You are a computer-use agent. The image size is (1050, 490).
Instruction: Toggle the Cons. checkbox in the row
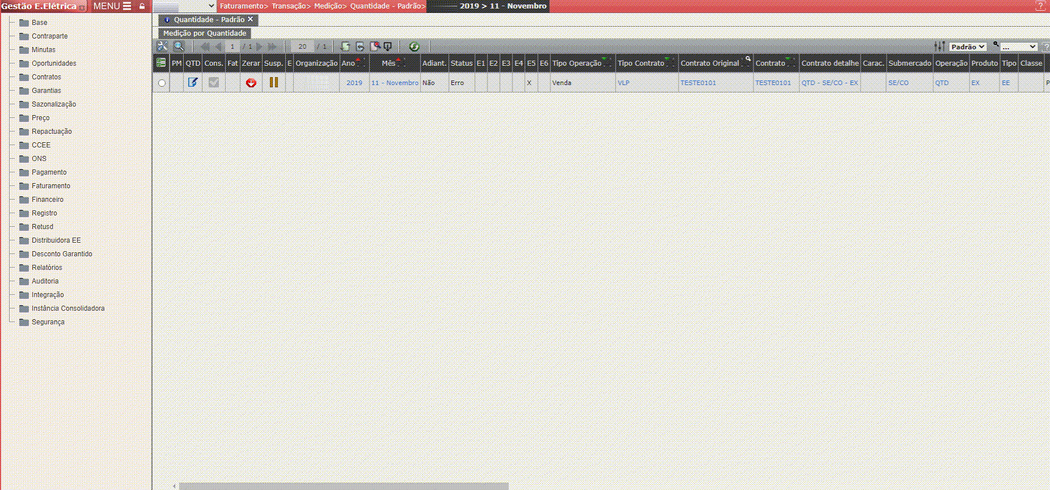tap(214, 83)
